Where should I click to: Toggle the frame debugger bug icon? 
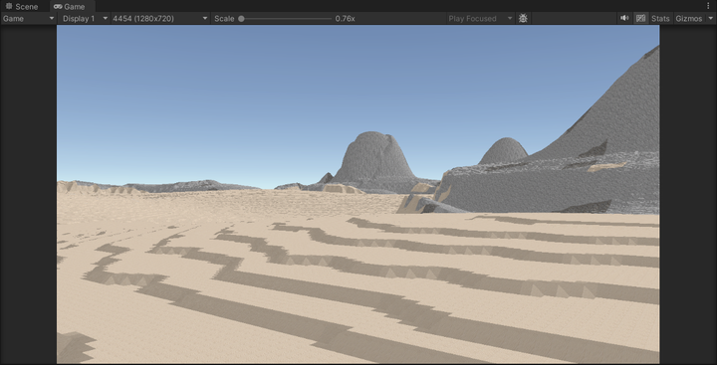[x=523, y=18]
